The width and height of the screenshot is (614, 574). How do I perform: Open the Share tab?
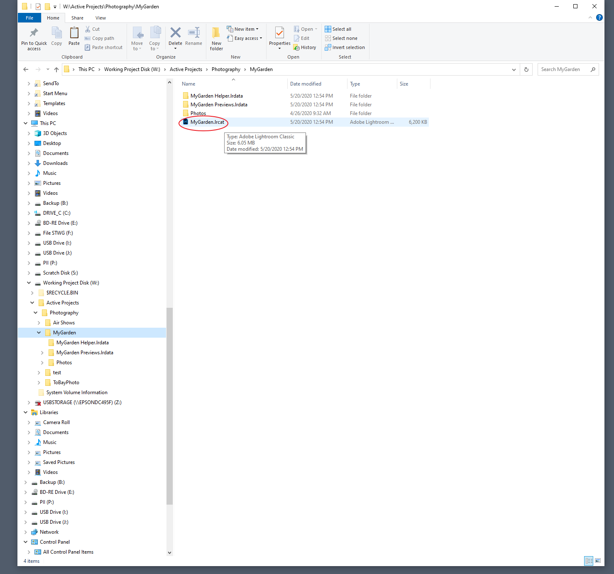pyautogui.click(x=77, y=18)
